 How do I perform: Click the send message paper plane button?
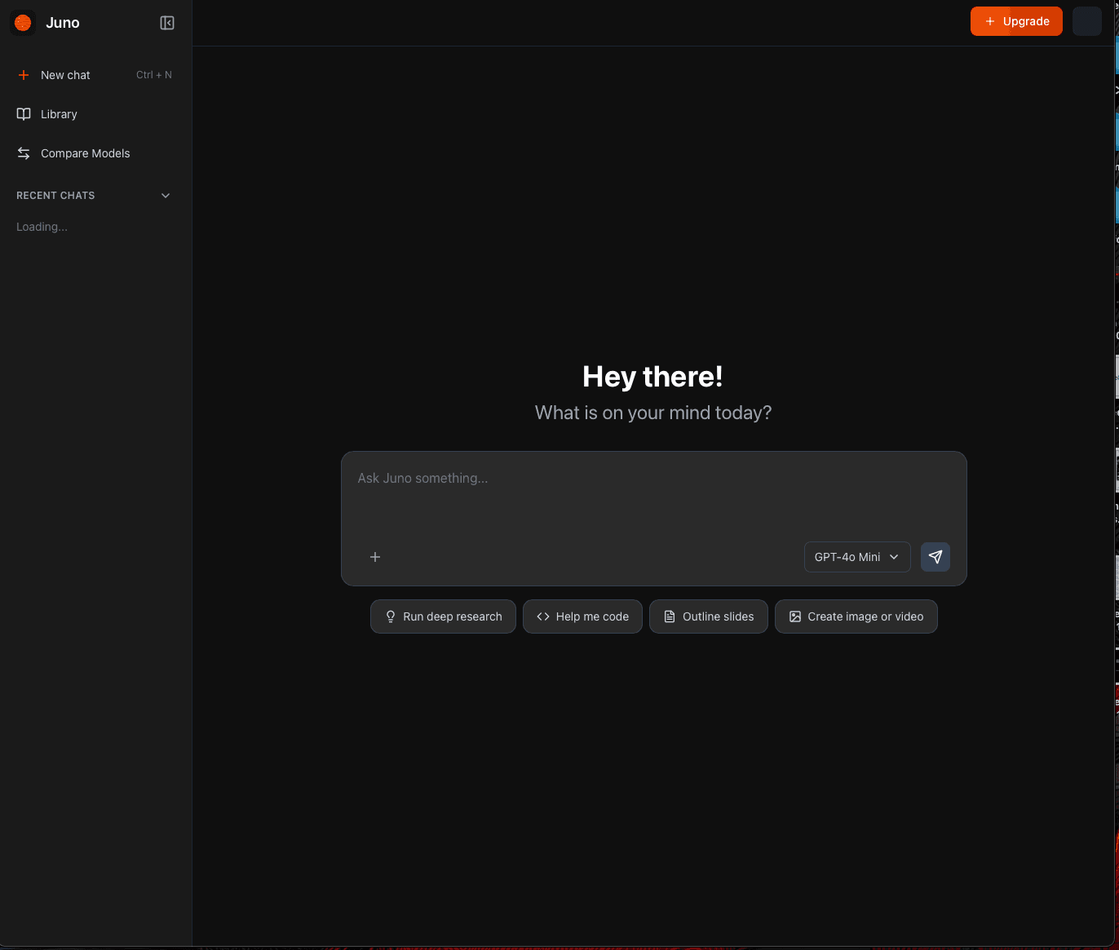935,557
